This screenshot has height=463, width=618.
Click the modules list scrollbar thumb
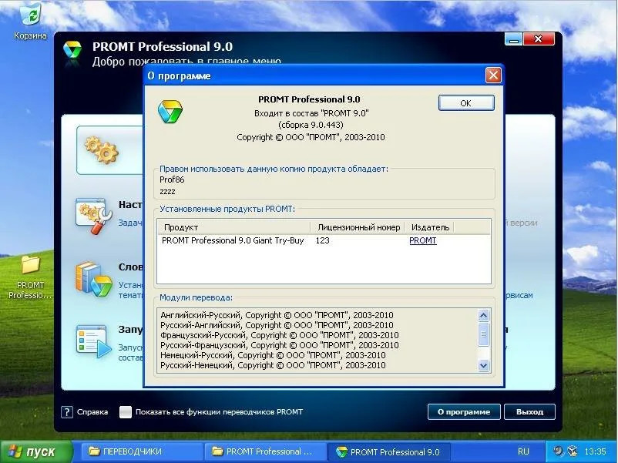(483, 334)
